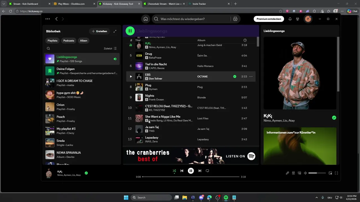
Task: Open the hype gym shit playlist
Action: (82, 95)
